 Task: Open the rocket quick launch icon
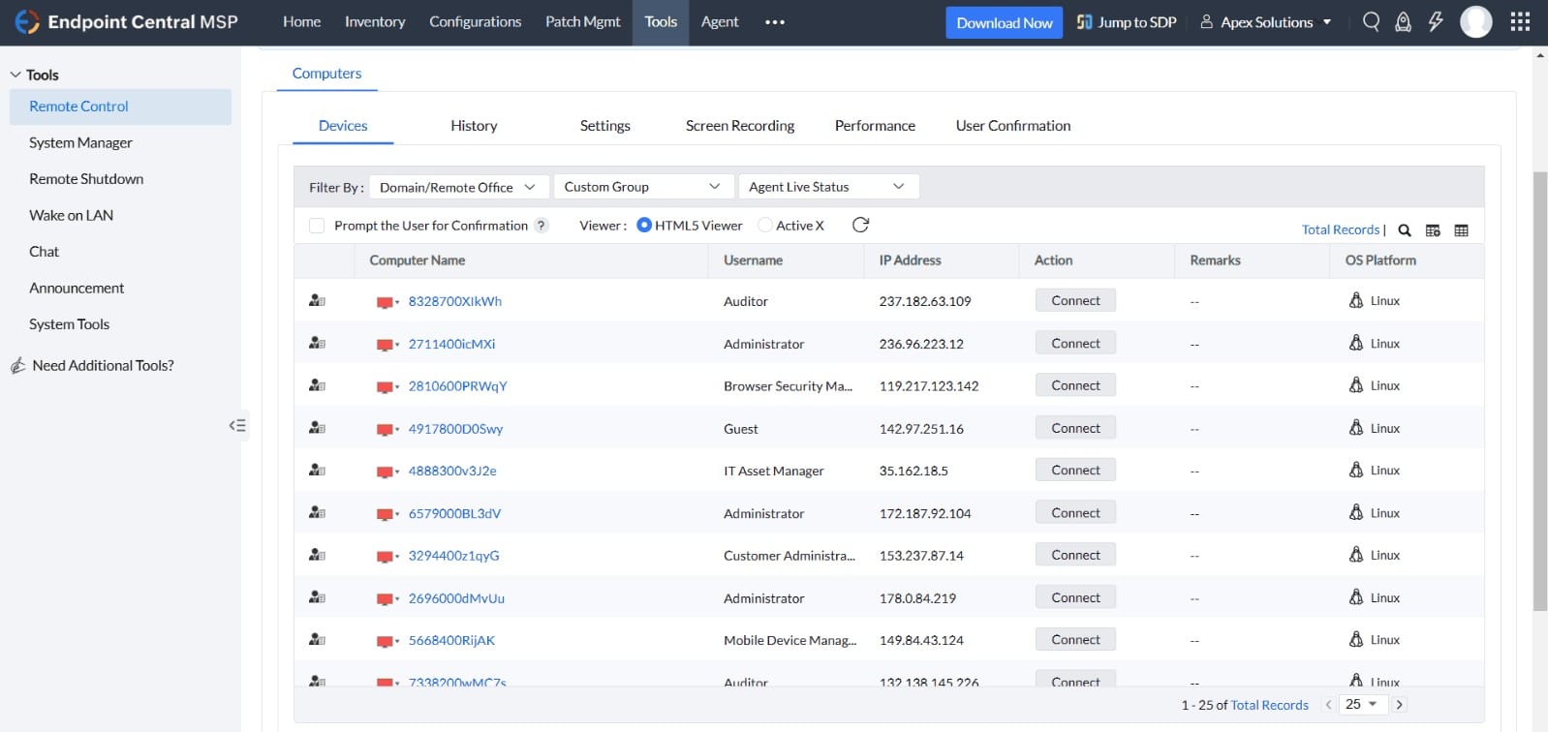pos(1403,21)
